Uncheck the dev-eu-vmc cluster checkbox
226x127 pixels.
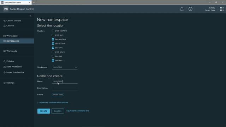tap(53, 43)
